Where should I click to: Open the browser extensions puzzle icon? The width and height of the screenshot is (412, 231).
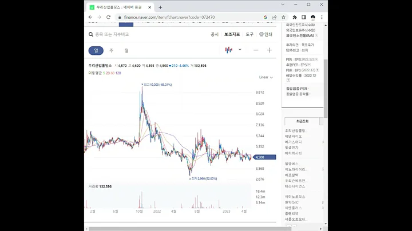coord(295,17)
